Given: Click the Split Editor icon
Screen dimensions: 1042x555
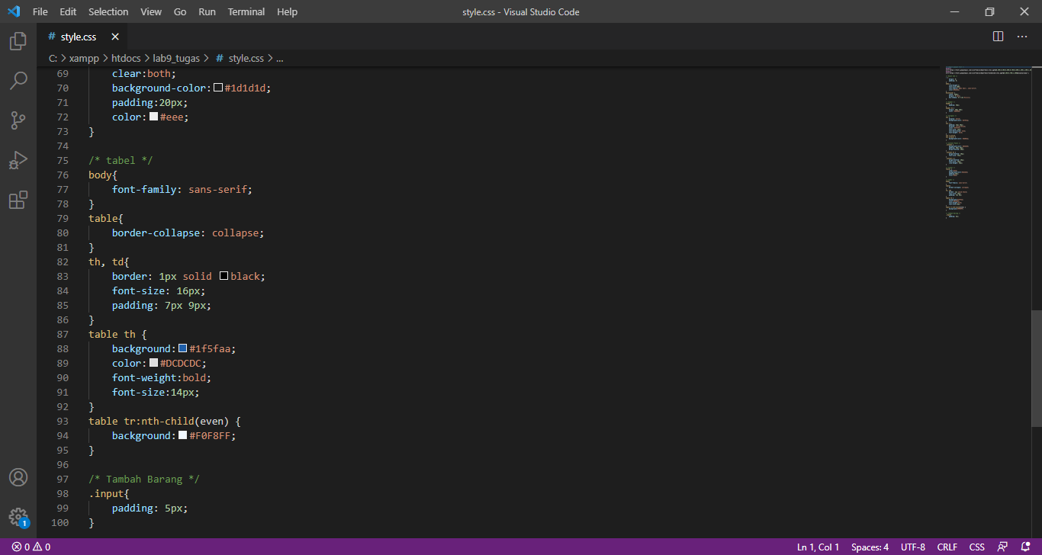Looking at the screenshot, I should [x=997, y=36].
